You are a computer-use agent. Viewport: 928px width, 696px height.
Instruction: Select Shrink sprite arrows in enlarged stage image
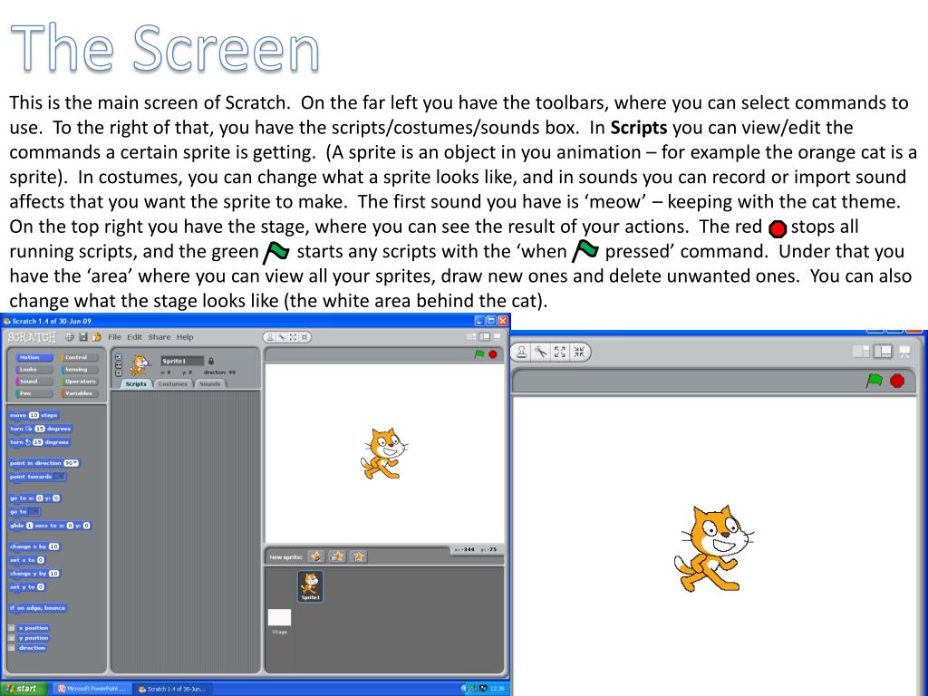pyautogui.click(x=579, y=353)
